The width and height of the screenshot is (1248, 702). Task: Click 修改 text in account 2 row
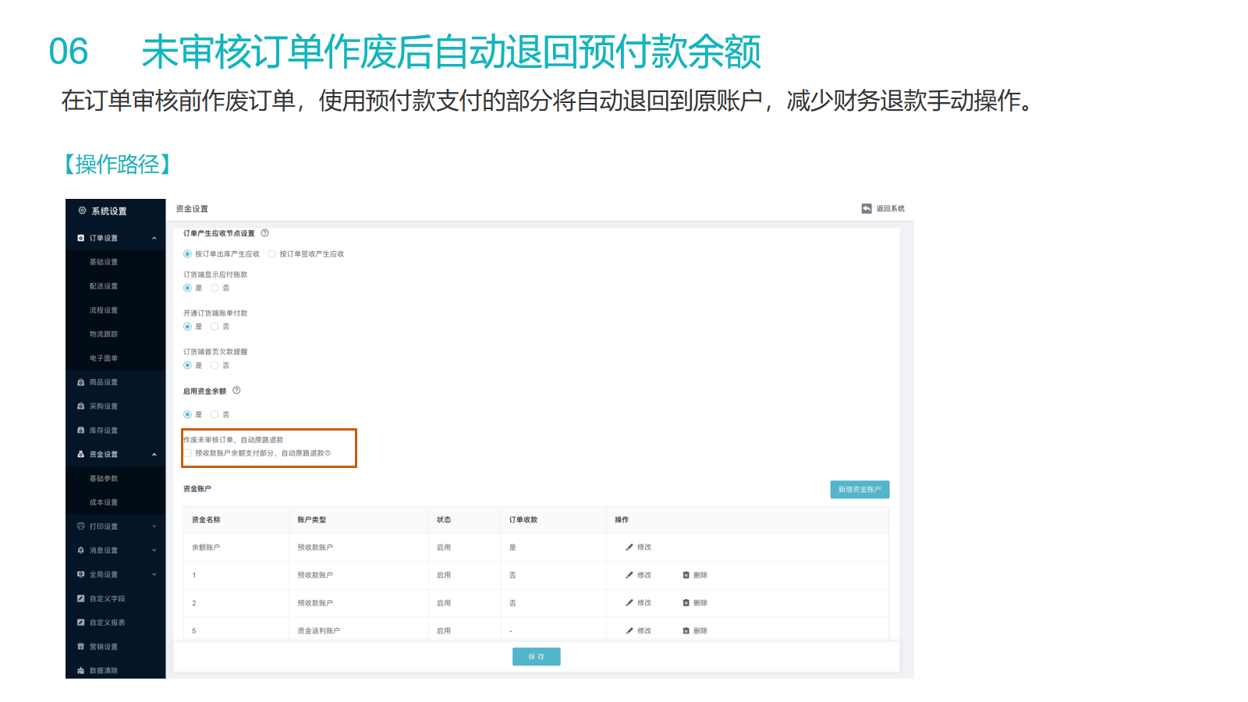click(x=644, y=603)
